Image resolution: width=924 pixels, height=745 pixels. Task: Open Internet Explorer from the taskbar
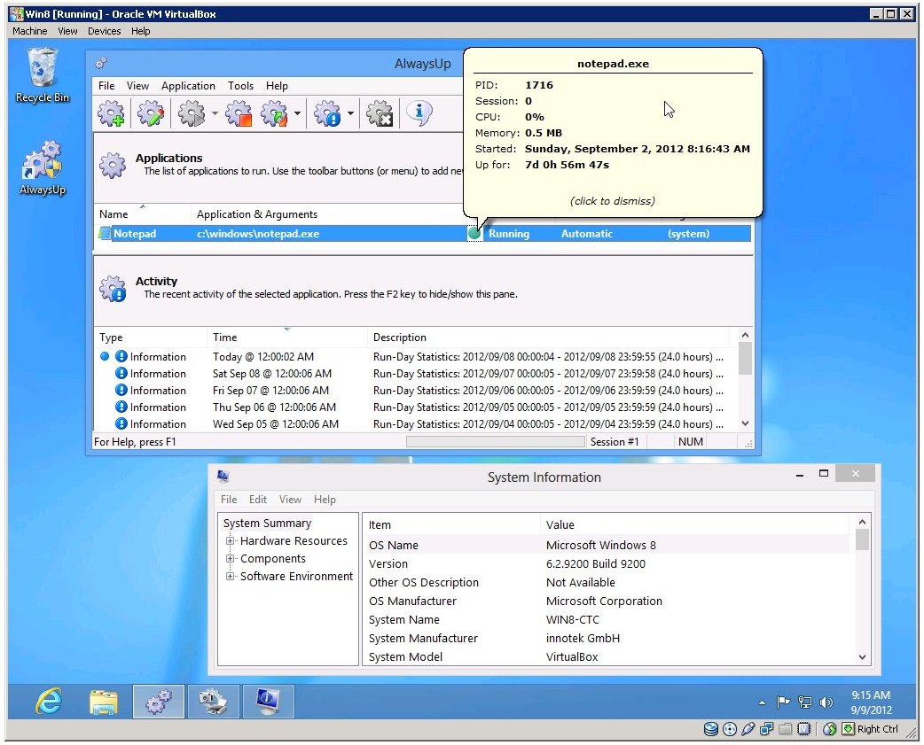pos(49,702)
